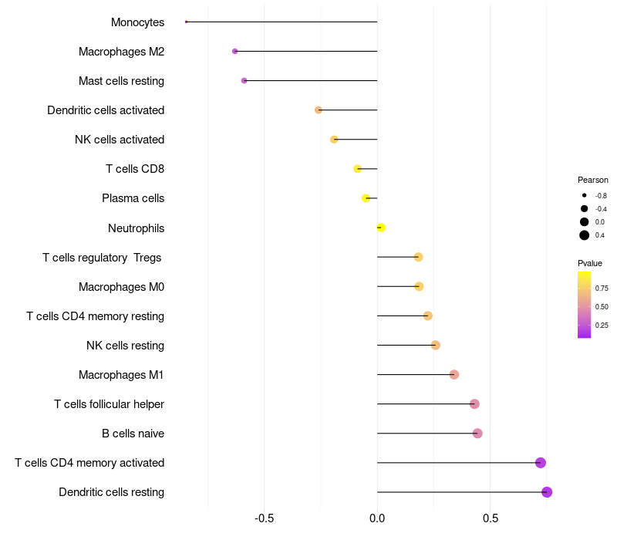Click the NK cells resting marker
Viewport: 617px width, 540px height.
[435, 345]
